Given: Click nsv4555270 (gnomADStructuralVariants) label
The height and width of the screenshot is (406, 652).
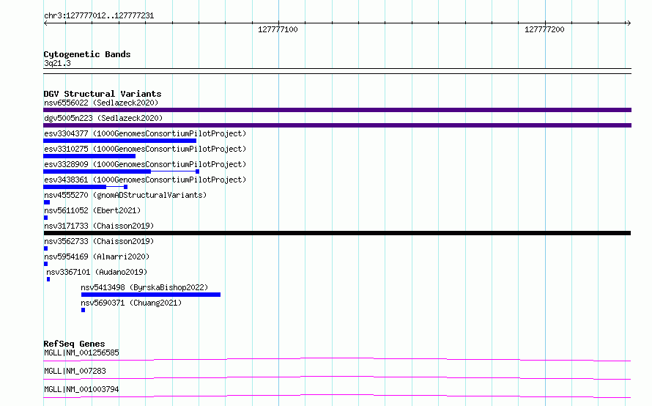Looking at the screenshot, I should pos(125,195).
